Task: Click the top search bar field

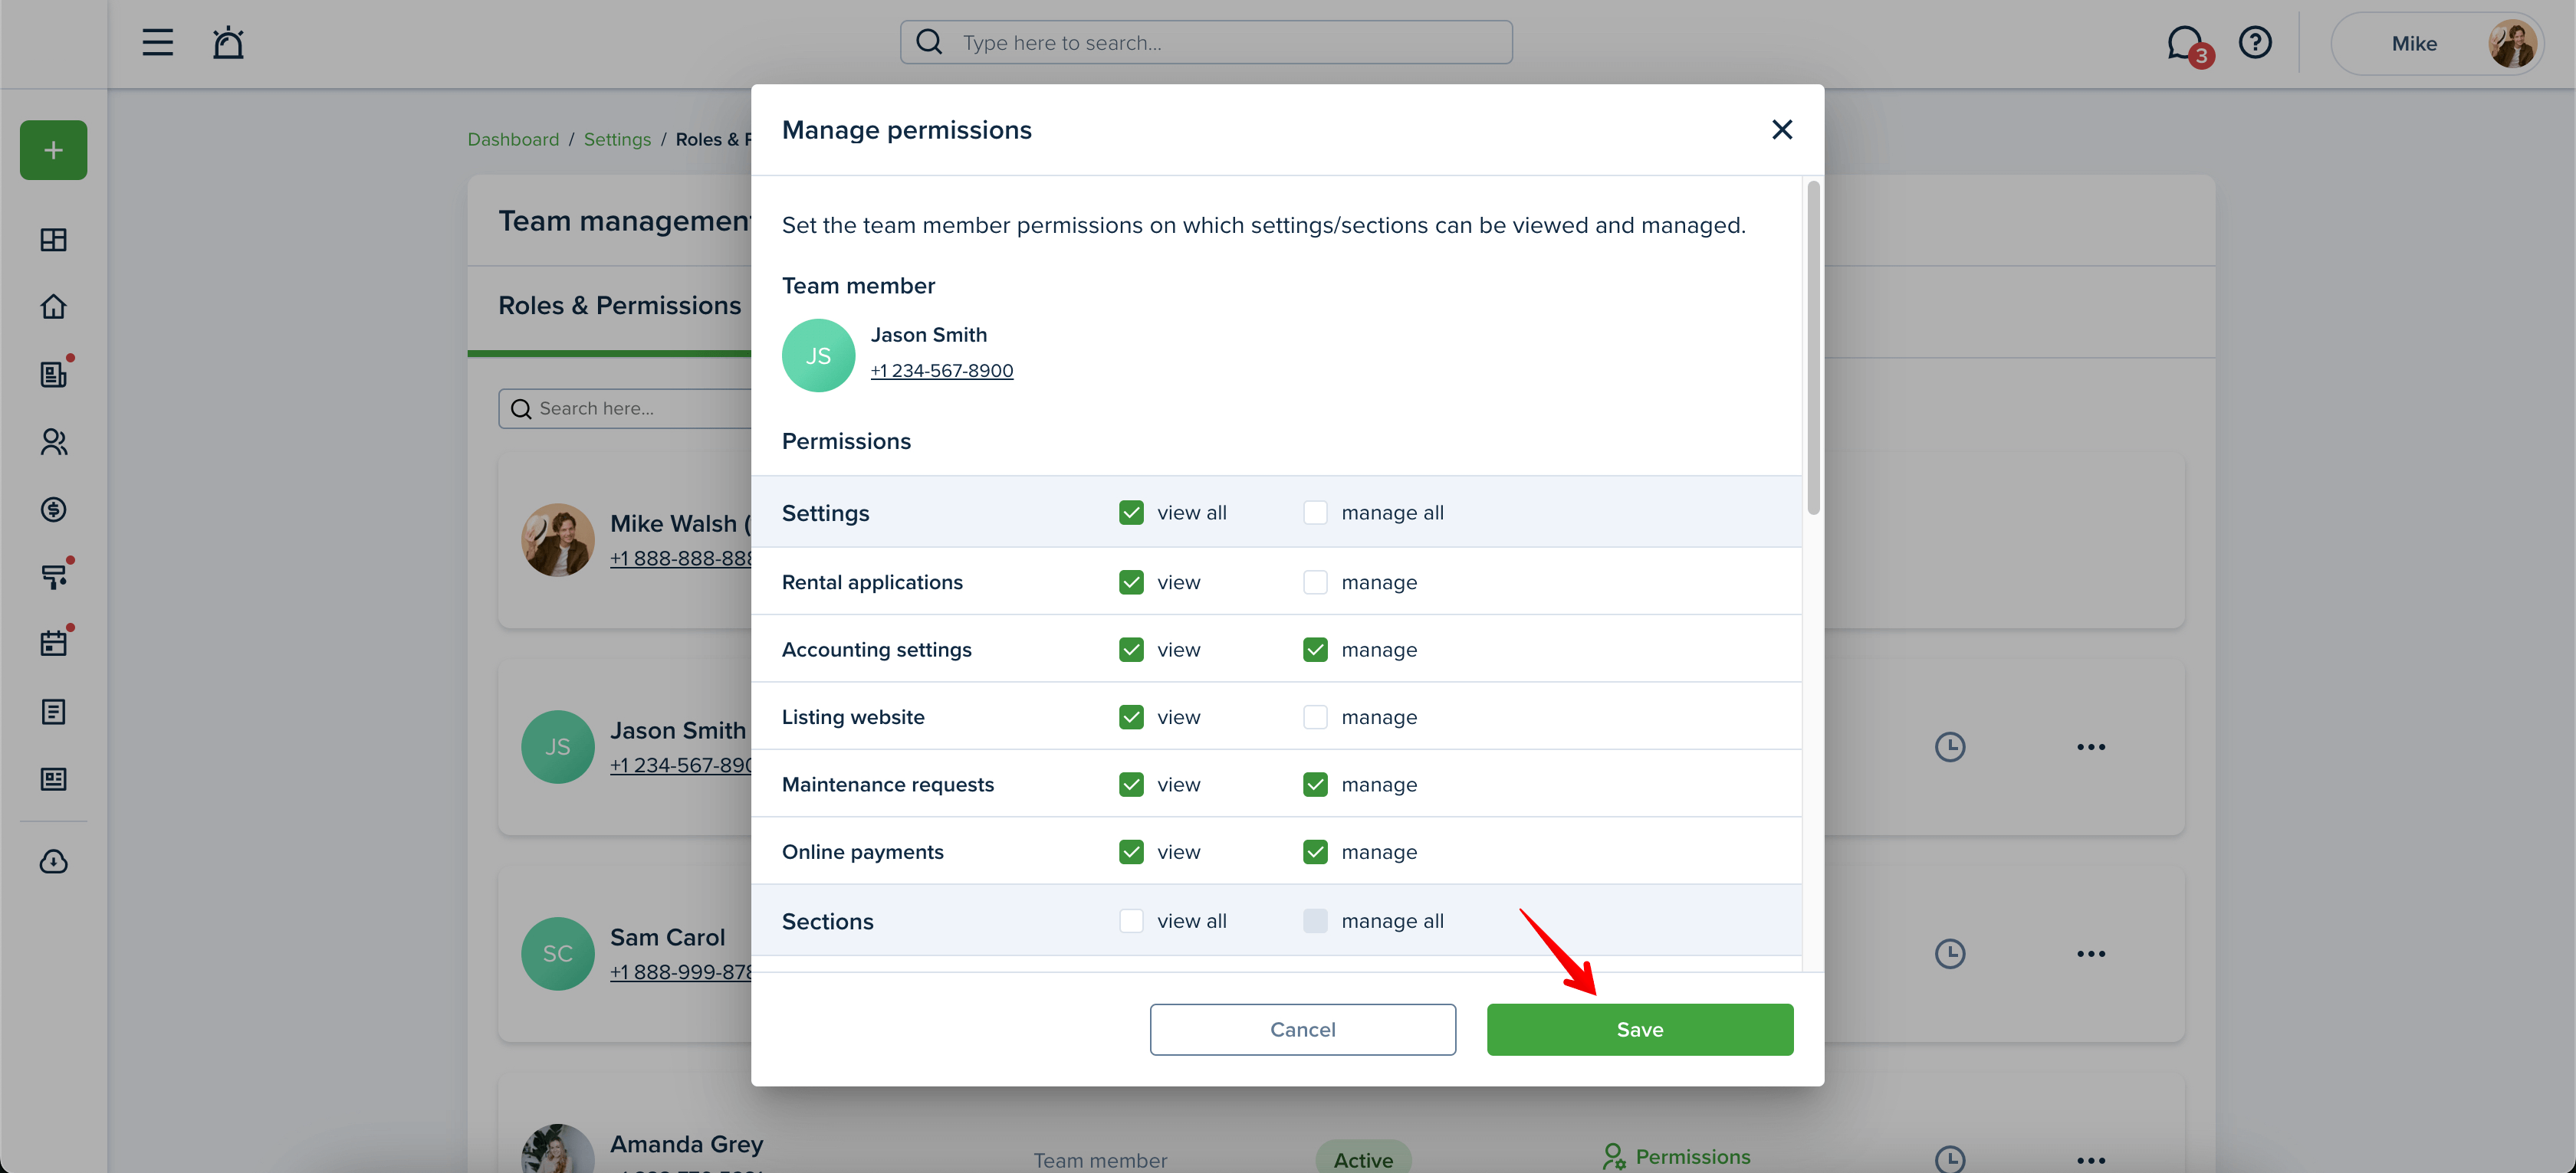Action: pyautogui.click(x=1206, y=43)
